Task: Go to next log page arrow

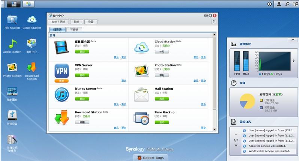Action: coord(236,145)
